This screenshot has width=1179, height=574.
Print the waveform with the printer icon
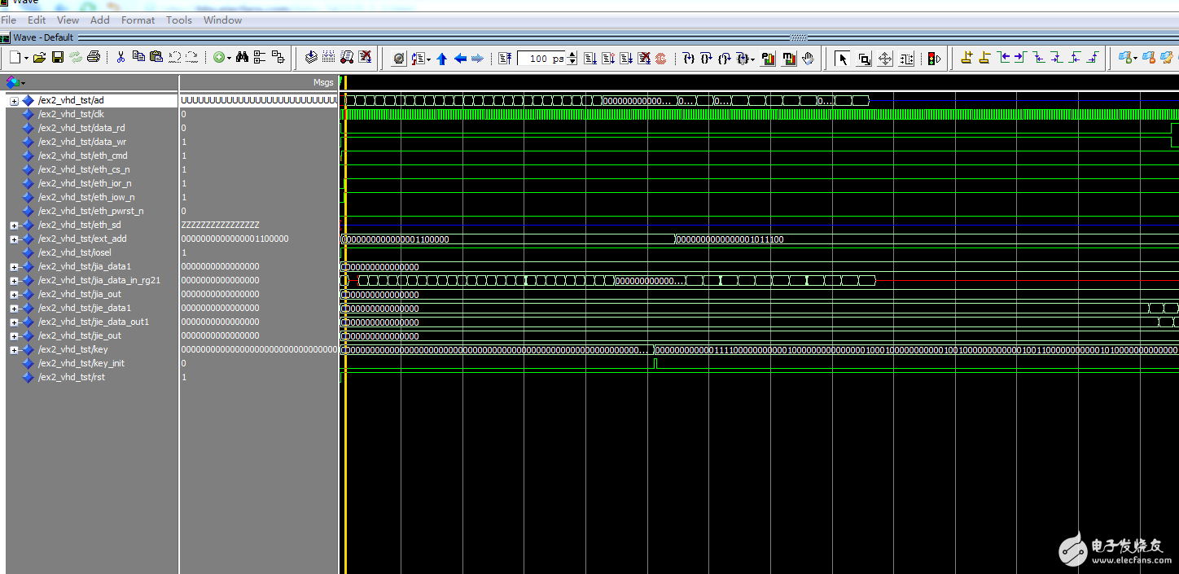(x=94, y=58)
